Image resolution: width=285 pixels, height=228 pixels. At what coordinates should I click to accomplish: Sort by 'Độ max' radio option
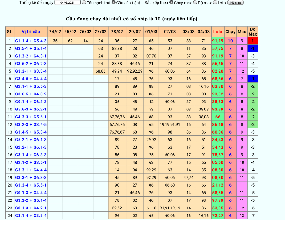(x=195, y=3)
